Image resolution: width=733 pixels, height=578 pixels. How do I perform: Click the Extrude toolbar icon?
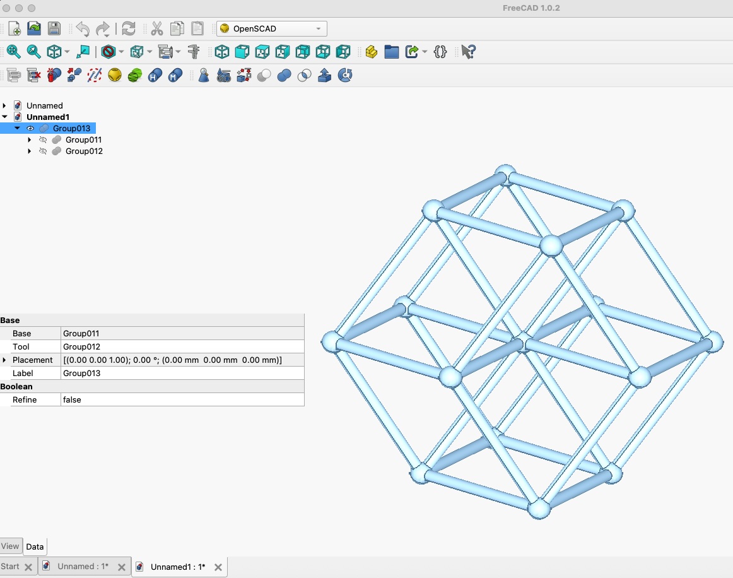click(x=325, y=75)
